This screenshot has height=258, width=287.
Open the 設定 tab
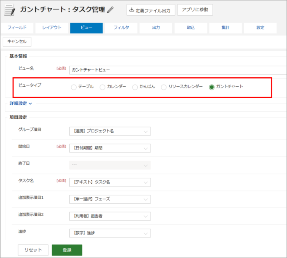[x=260, y=28]
